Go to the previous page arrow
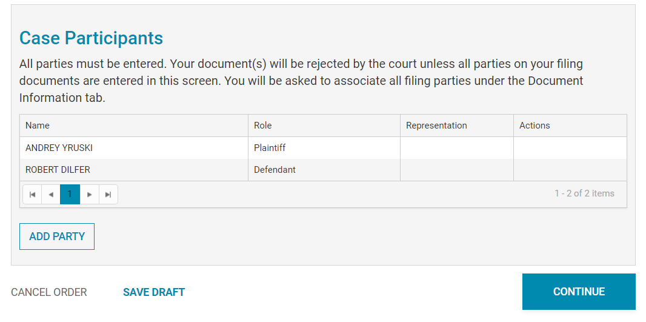The height and width of the screenshot is (322, 646). pos(51,195)
